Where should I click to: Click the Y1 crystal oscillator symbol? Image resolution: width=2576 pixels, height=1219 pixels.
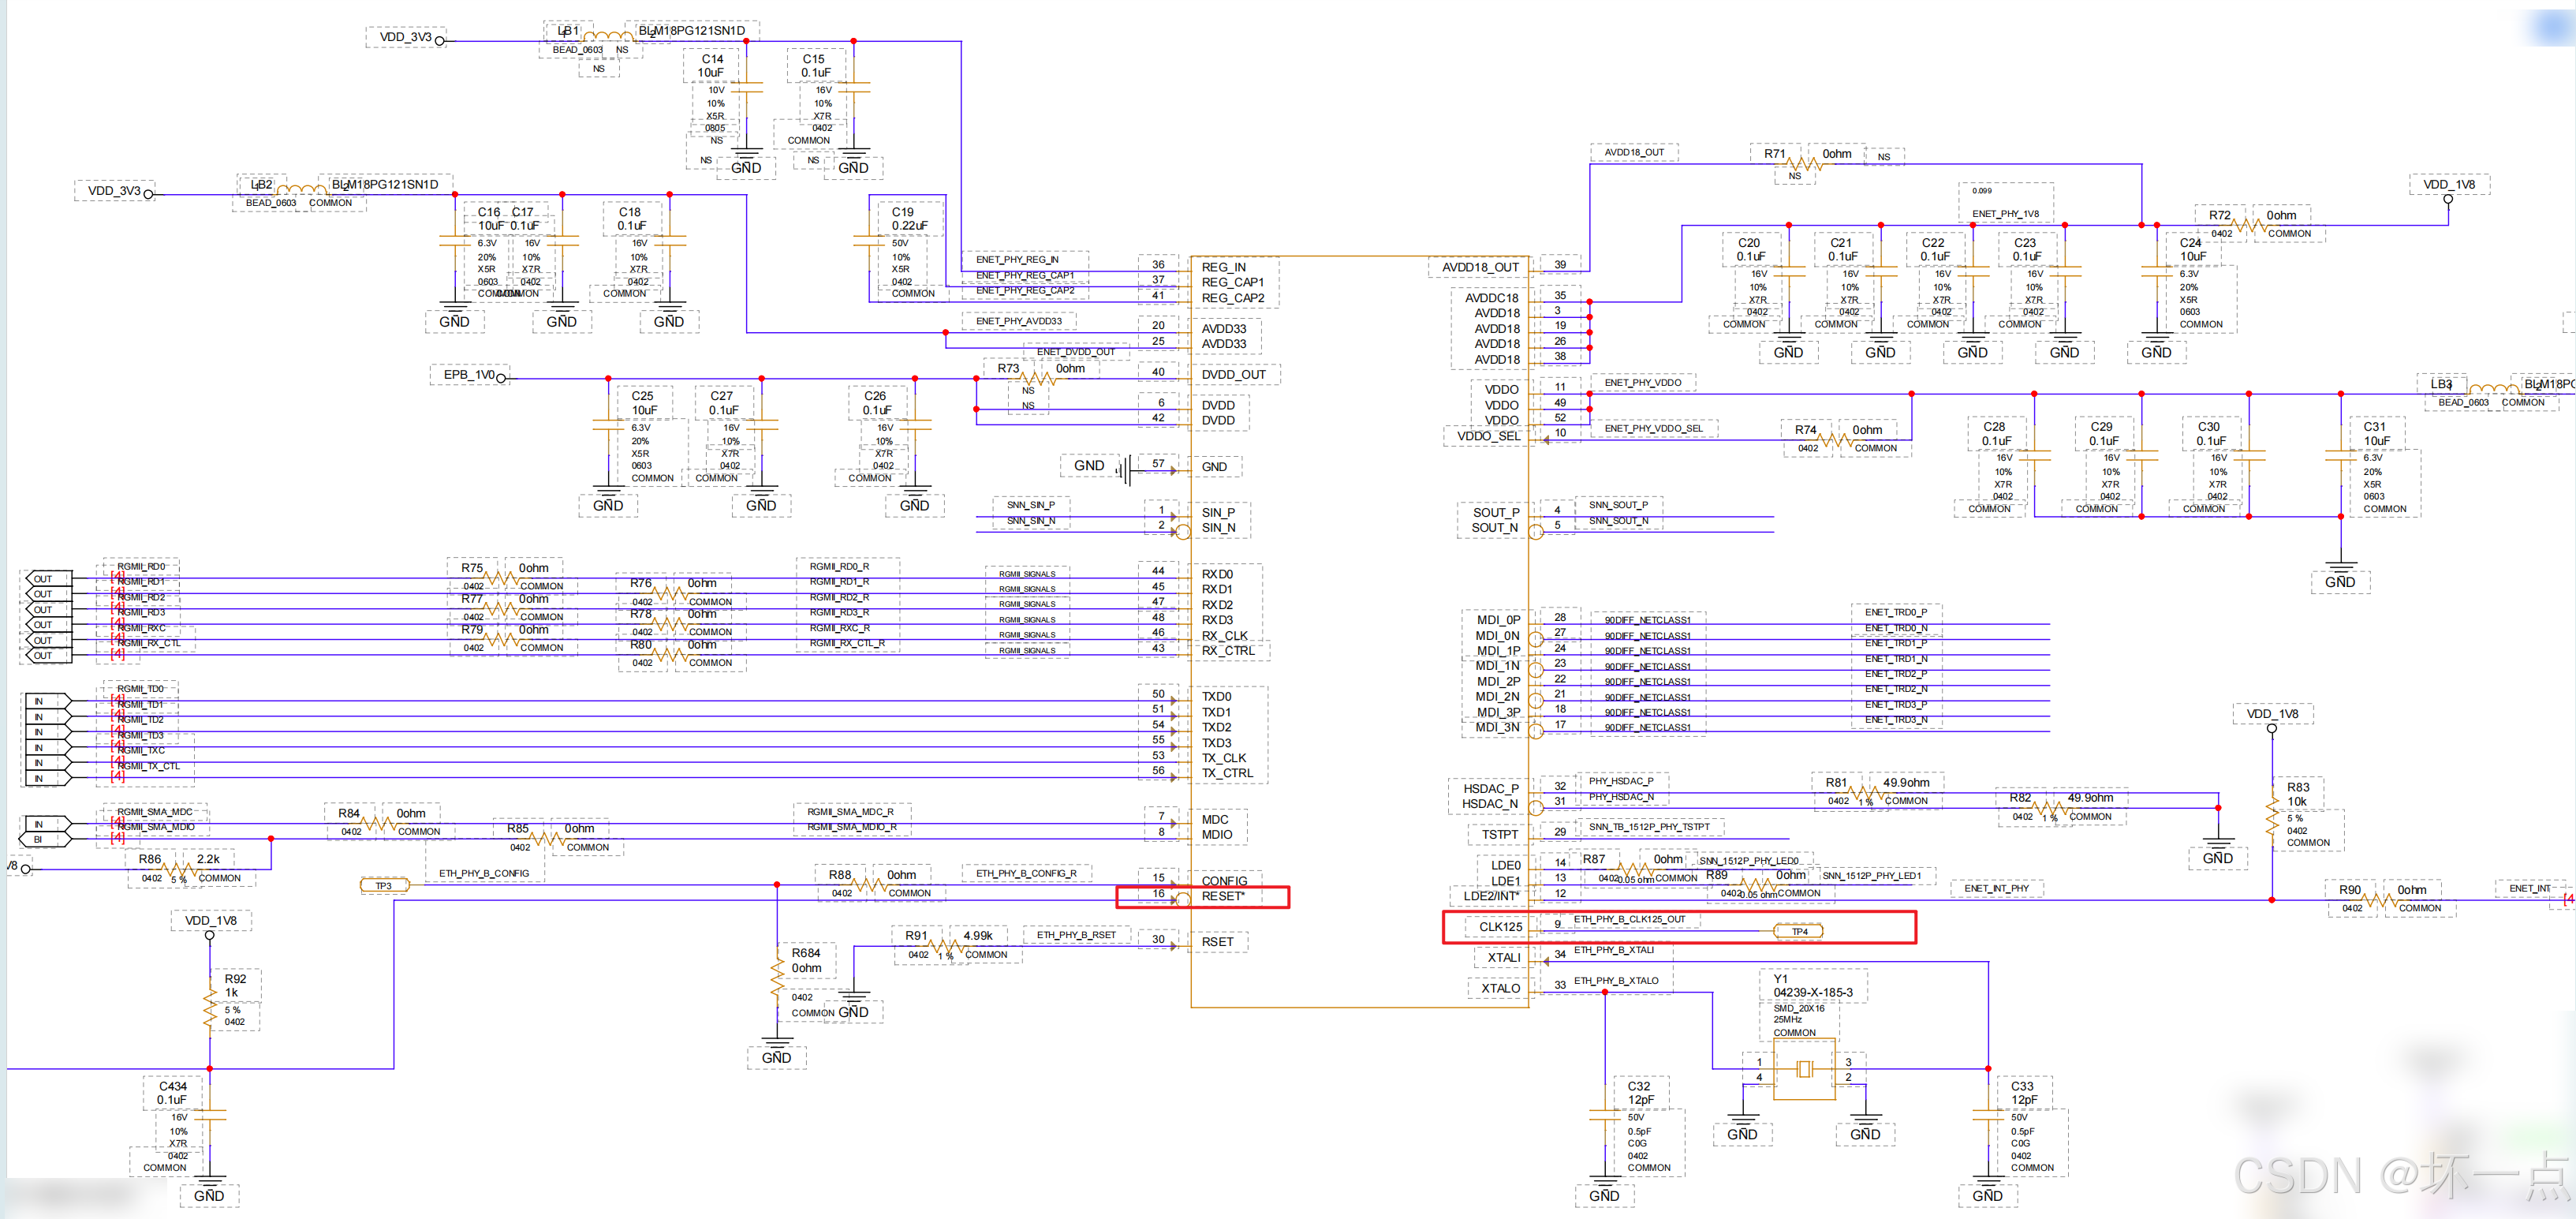pos(1803,1070)
